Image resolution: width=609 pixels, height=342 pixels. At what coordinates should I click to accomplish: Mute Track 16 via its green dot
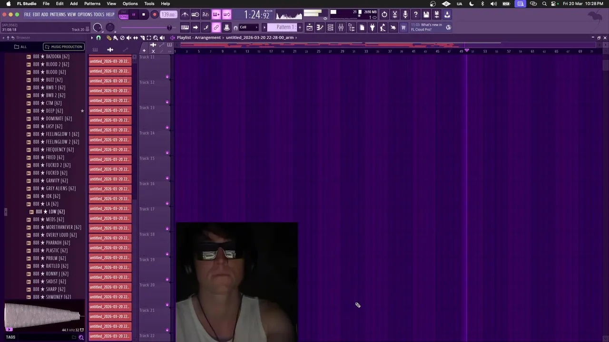pos(167,204)
